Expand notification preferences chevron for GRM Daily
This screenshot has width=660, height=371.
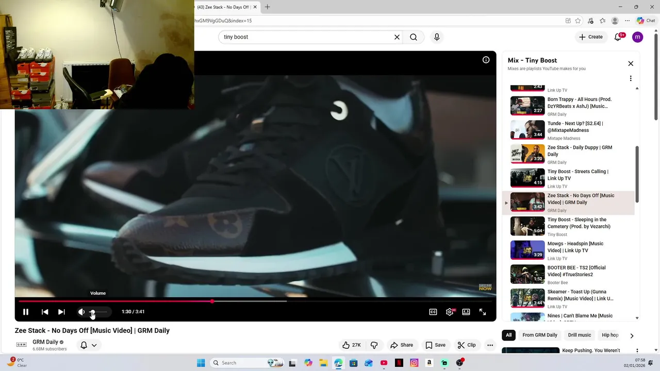(94, 345)
